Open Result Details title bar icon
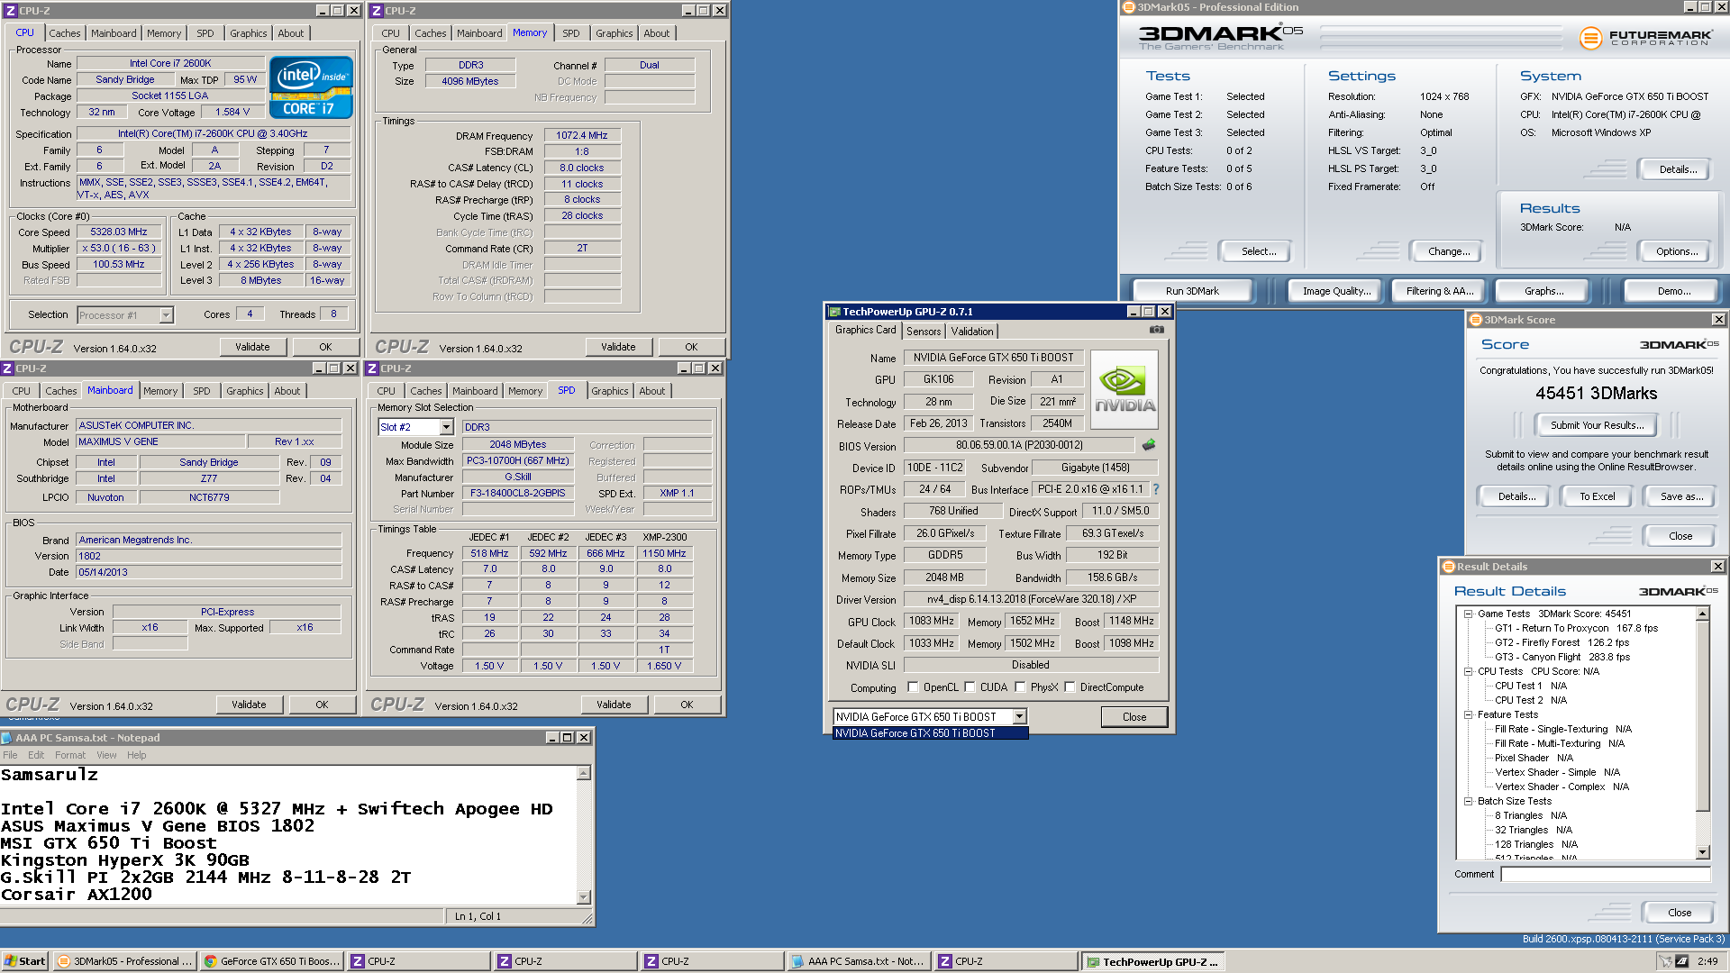Viewport: 1730px width, 973px height. click(x=1449, y=567)
